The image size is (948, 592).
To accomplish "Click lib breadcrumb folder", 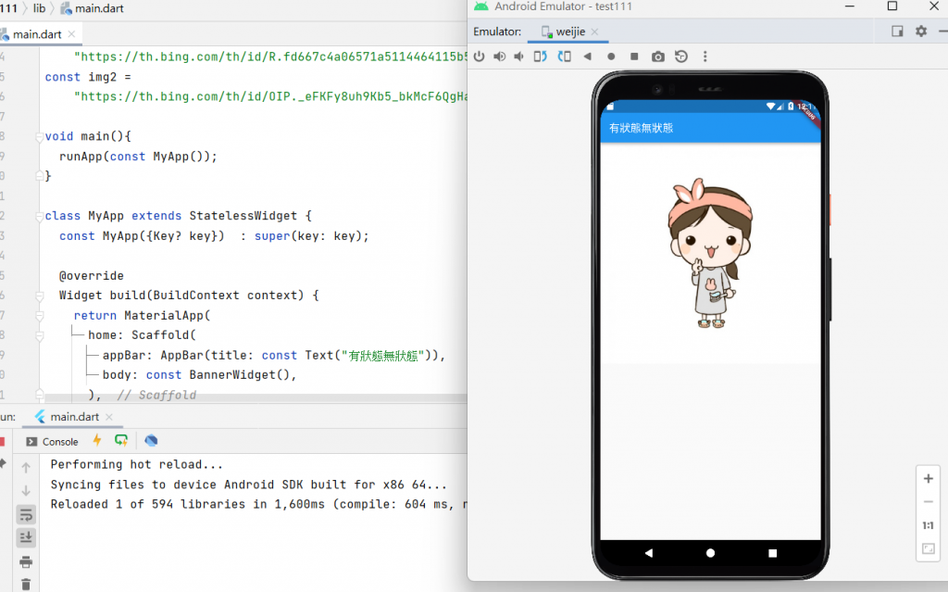I will point(39,8).
